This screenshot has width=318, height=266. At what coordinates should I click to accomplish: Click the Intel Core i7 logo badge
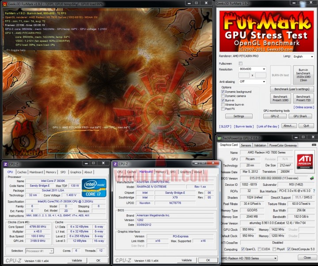pyautogui.click(x=94, y=188)
